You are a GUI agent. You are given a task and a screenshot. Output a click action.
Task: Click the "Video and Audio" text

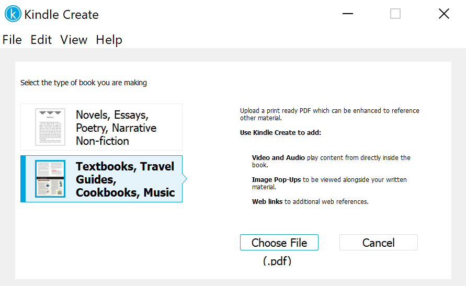coord(278,158)
